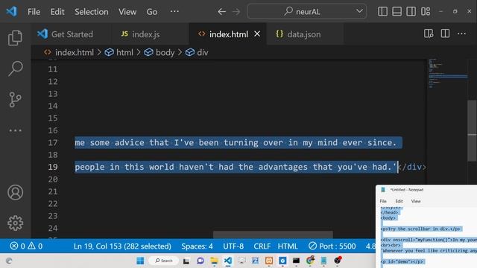Open the File menu
477x268 pixels.
34,12
